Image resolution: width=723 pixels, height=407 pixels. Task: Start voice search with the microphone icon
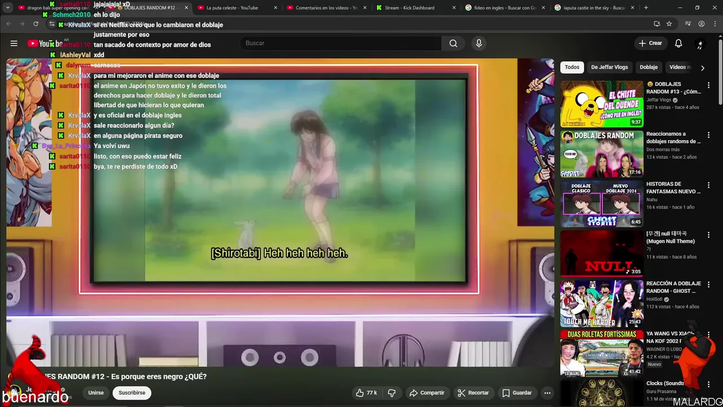pyautogui.click(x=479, y=44)
